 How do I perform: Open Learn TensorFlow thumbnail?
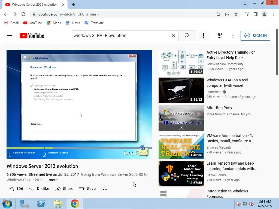pyautogui.click(x=181, y=173)
